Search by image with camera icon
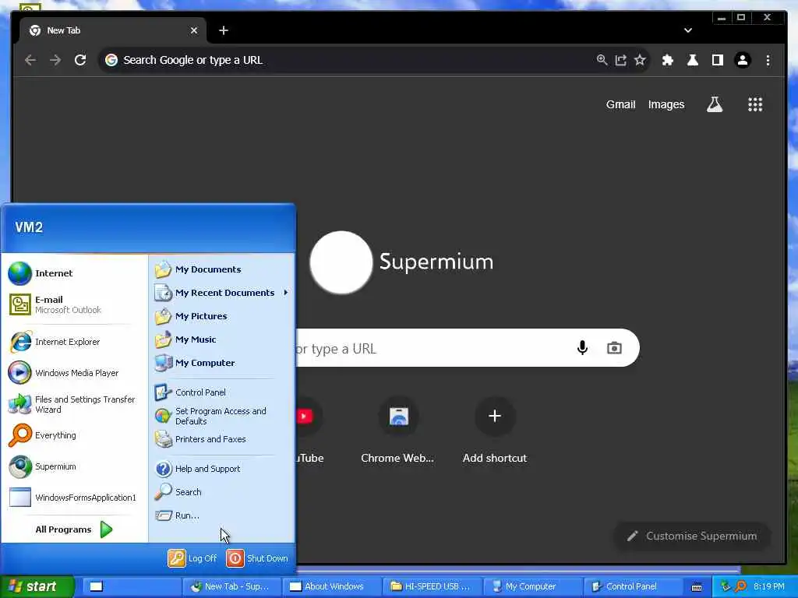 (x=614, y=348)
